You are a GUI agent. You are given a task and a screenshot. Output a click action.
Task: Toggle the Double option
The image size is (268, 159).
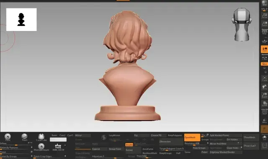[x=129, y=145]
